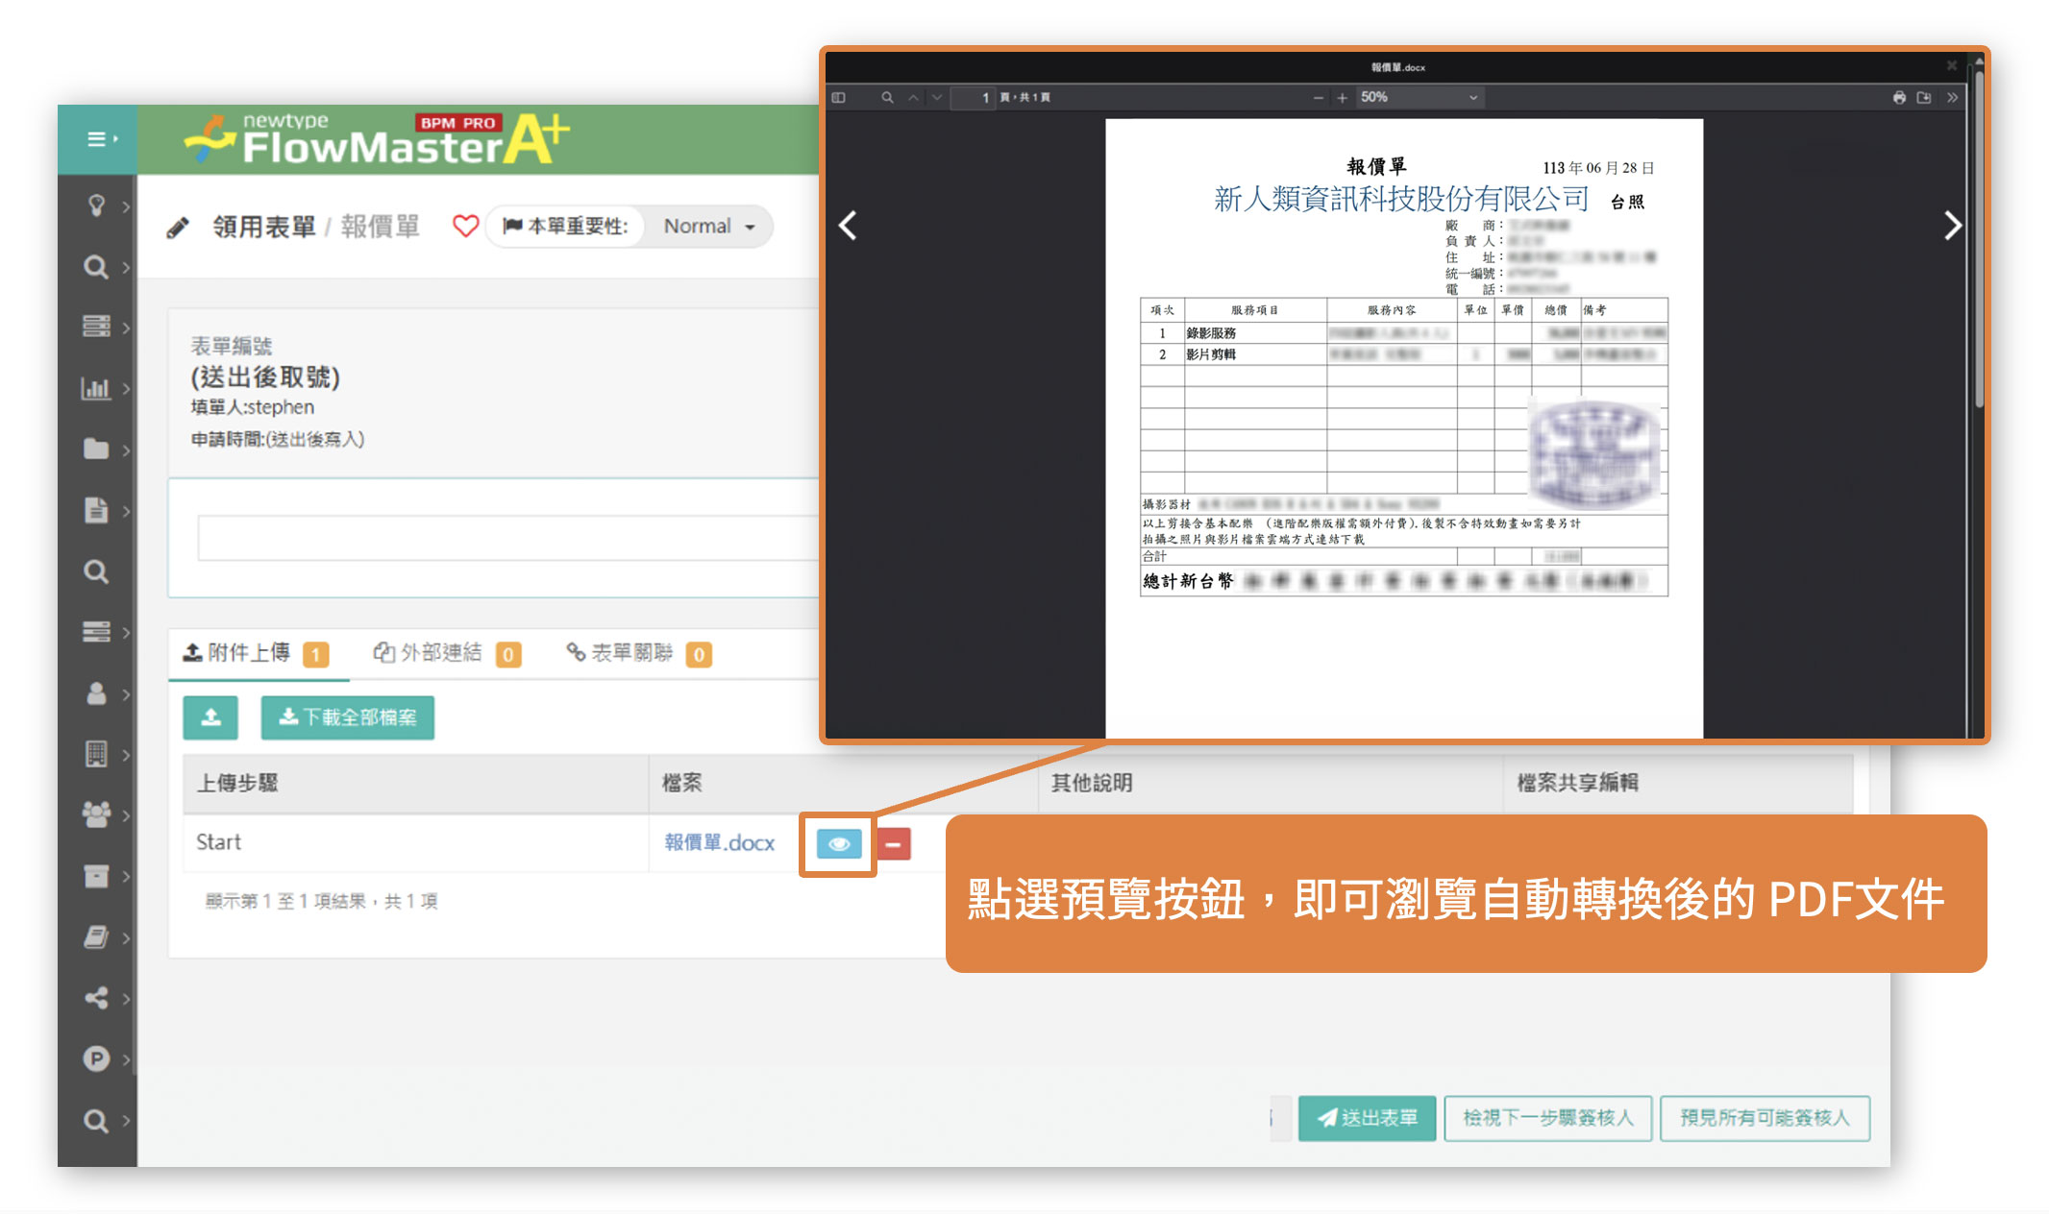This screenshot has height=1214, width=2049.
Task: Open the circled P sidebar menu
Action: click(x=96, y=1058)
